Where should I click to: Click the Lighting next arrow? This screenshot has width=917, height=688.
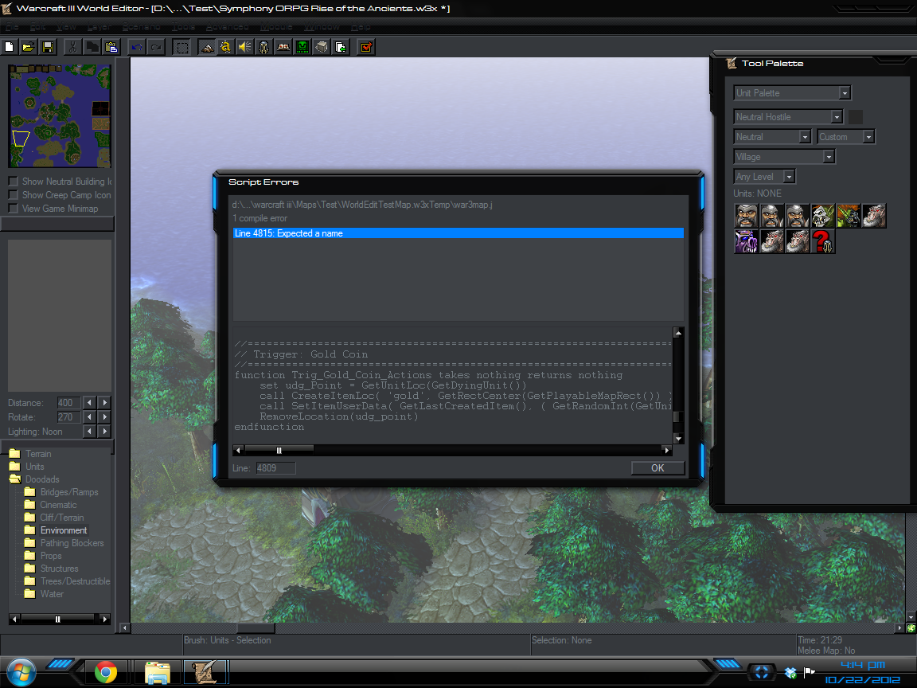105,431
